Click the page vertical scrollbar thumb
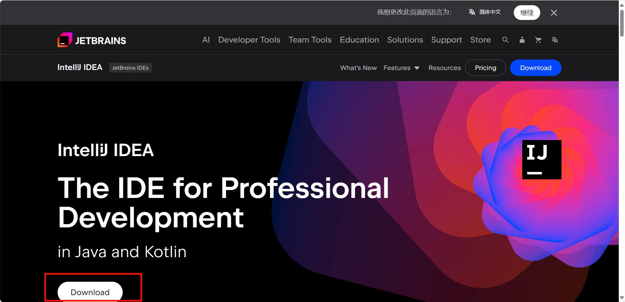 pos(622,23)
